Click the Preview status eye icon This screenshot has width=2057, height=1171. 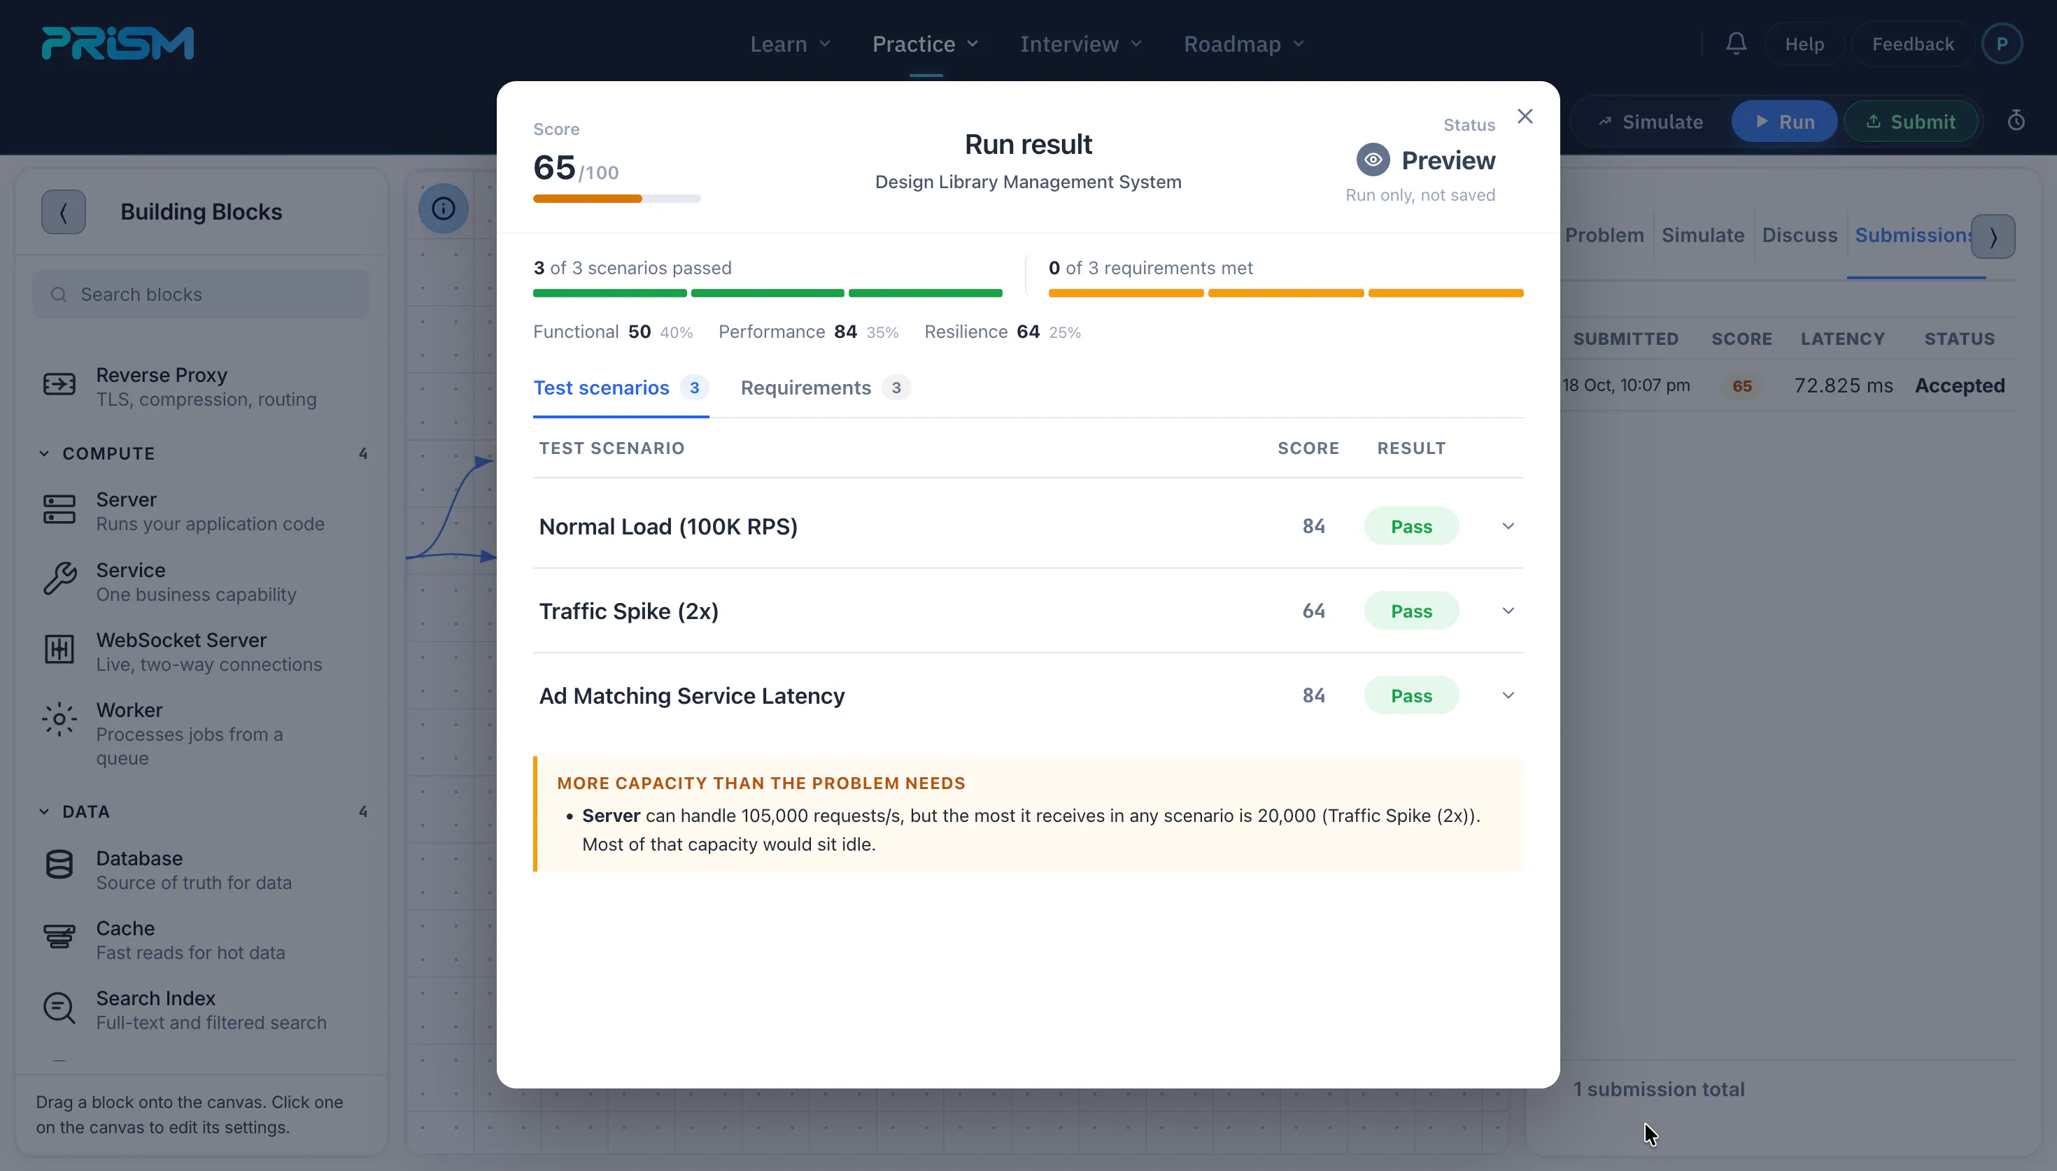coord(1373,160)
